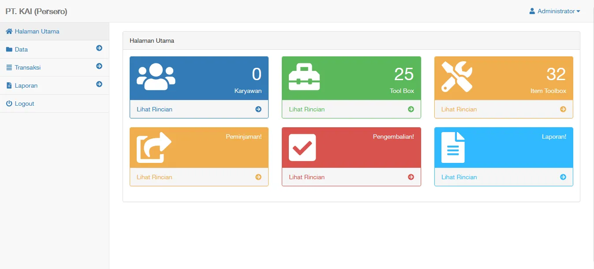Expand the Transaksi sidebar submenu arrow
The image size is (594, 269).
click(x=99, y=66)
